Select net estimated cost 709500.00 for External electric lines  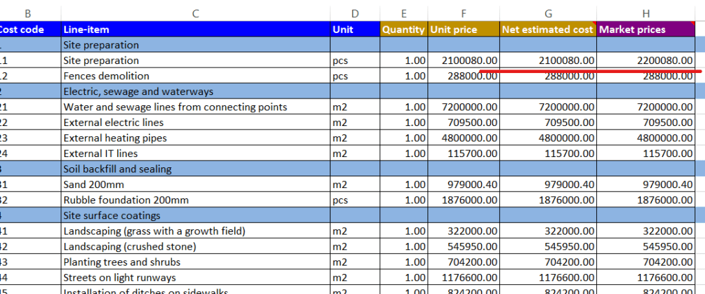point(548,123)
